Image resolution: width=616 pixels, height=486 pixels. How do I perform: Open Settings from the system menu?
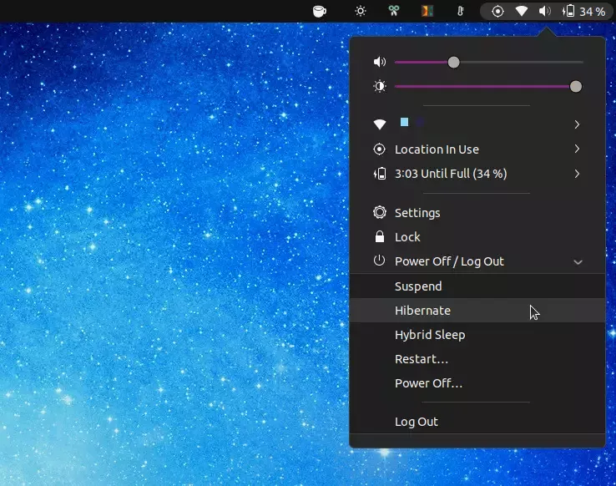click(477, 213)
